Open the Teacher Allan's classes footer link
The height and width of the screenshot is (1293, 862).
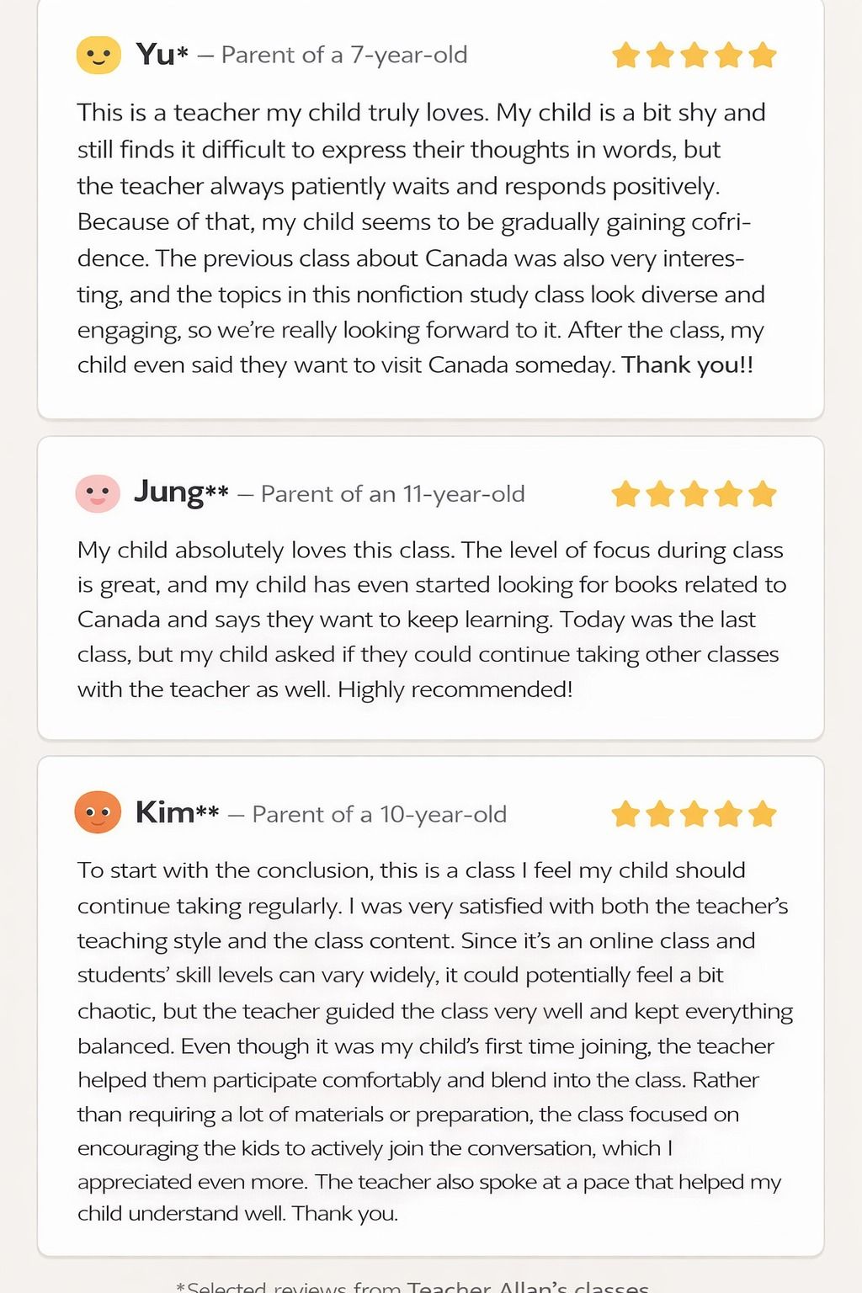(527, 1285)
